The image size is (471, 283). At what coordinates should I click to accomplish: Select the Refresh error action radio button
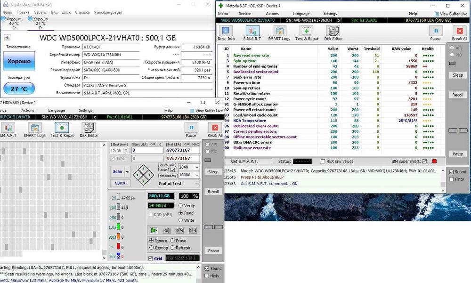(172, 248)
